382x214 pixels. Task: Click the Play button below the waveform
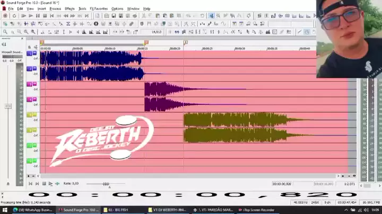pos(50,184)
